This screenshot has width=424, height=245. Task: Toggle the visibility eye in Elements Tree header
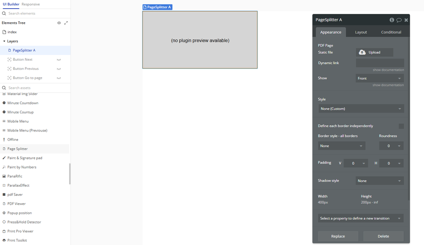point(59,23)
